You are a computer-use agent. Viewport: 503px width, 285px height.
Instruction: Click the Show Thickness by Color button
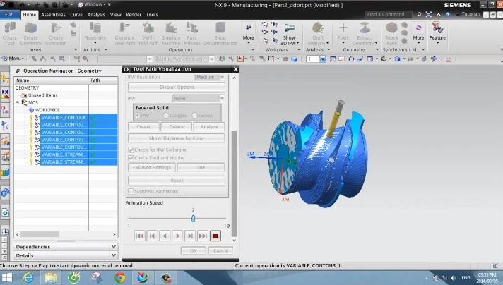[177, 138]
